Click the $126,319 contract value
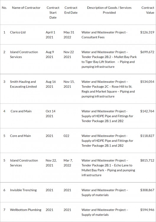 tap(147, 32)
